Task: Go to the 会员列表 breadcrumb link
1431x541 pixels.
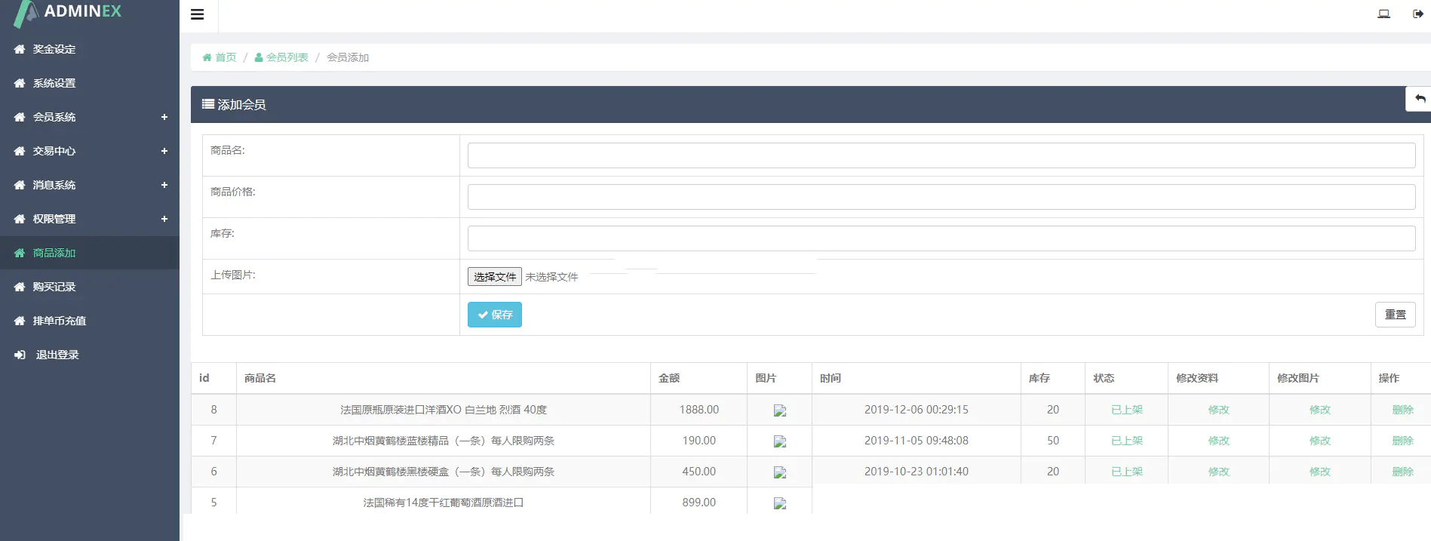Action: point(287,57)
